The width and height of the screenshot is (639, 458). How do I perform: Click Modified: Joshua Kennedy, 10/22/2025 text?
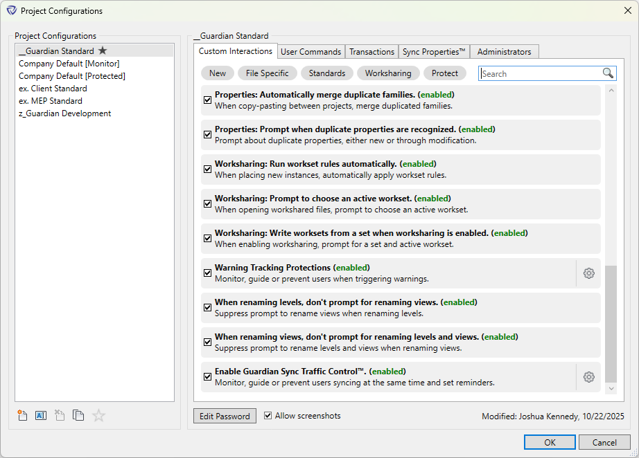pos(552,416)
